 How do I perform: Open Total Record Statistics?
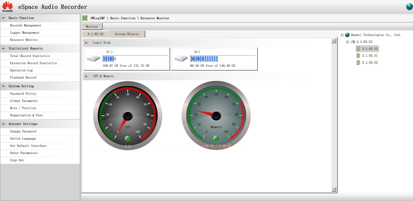pyautogui.click(x=30, y=56)
